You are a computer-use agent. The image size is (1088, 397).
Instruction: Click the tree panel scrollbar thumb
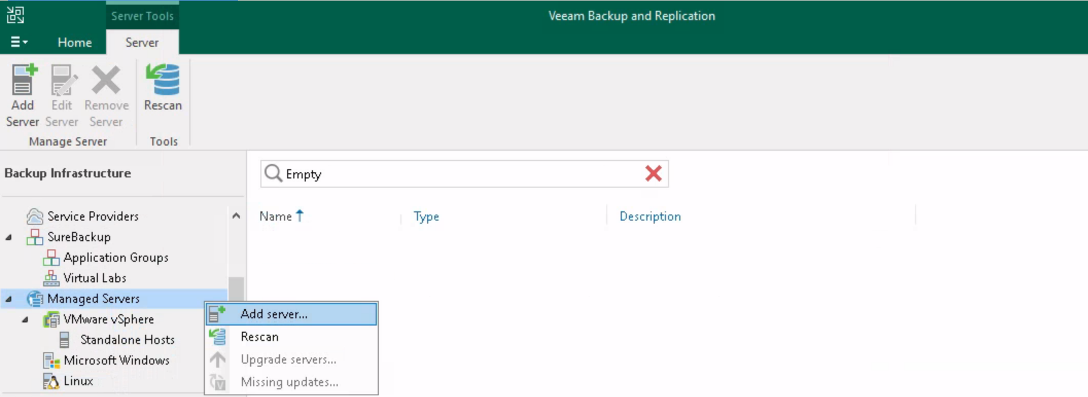pos(236,289)
